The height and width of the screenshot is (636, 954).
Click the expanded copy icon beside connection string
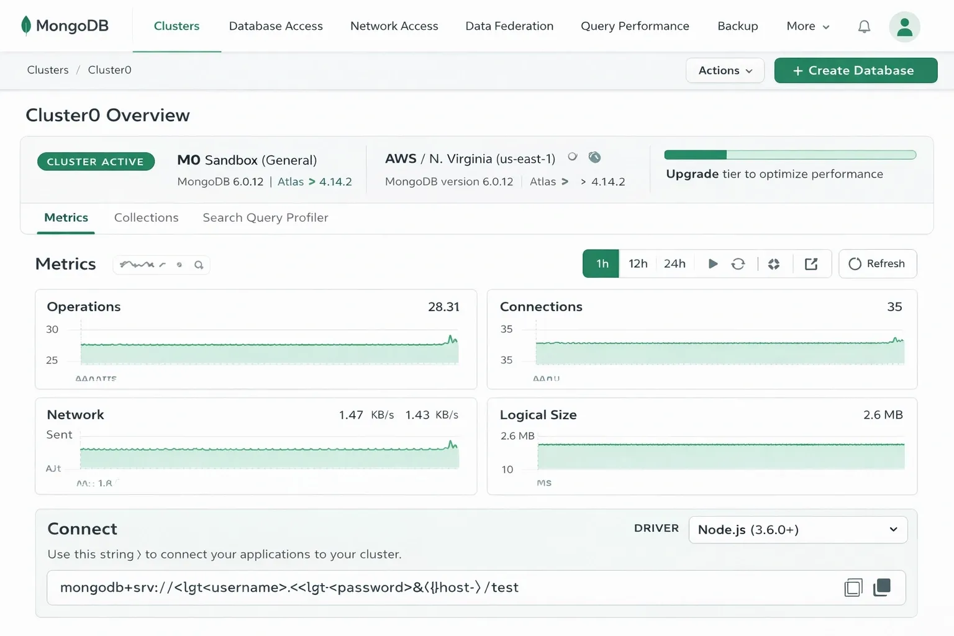882,587
